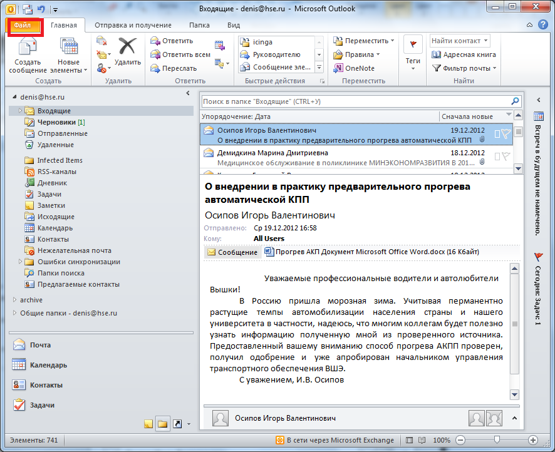Open Outlook help question mark
Screen dimensions: 555x452
(542, 25)
